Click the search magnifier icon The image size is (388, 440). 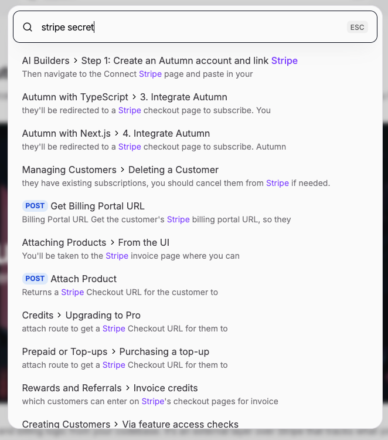tap(28, 27)
